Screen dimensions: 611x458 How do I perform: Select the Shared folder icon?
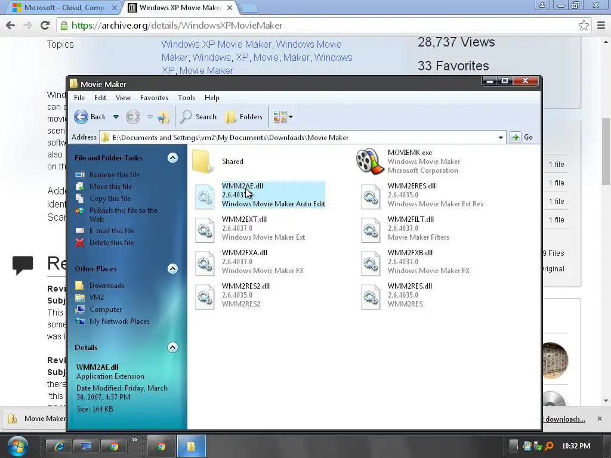(203, 161)
